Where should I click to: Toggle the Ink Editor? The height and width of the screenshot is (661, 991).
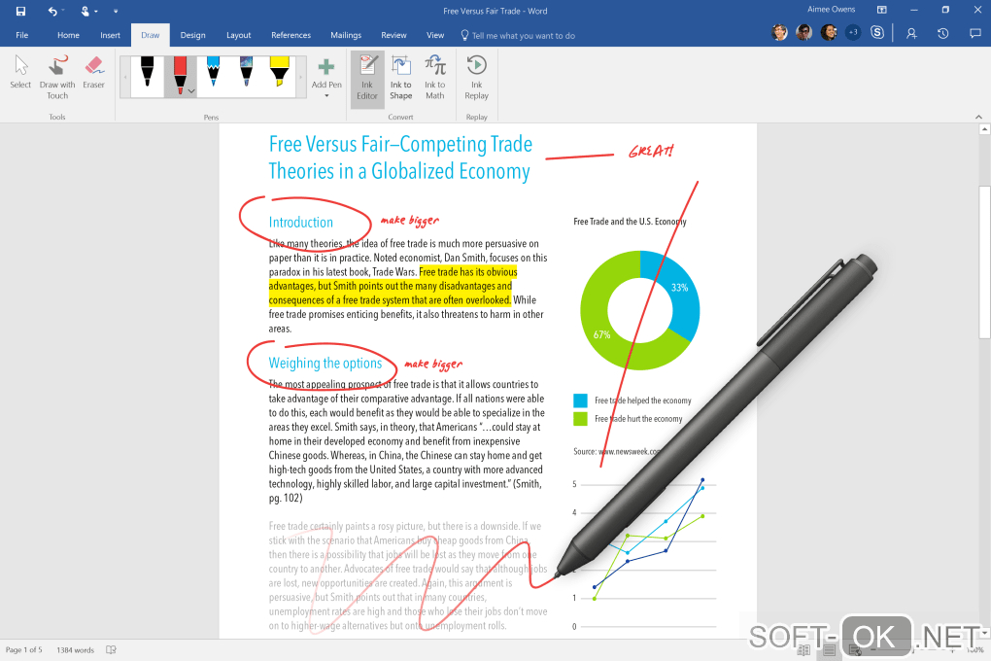(x=367, y=79)
